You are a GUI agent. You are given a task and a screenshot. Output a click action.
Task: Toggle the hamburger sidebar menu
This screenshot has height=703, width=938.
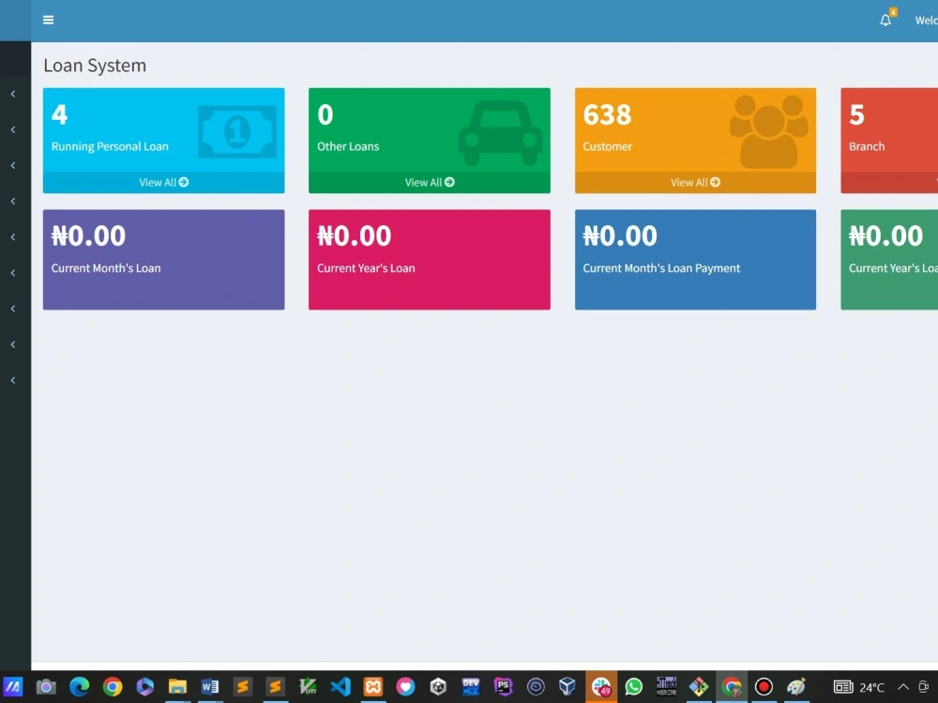coord(49,21)
